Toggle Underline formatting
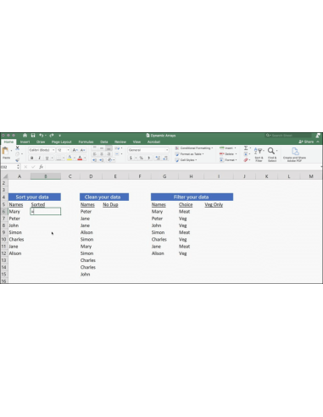Viewport: 323px width, 417px height. pyautogui.click(x=47, y=158)
